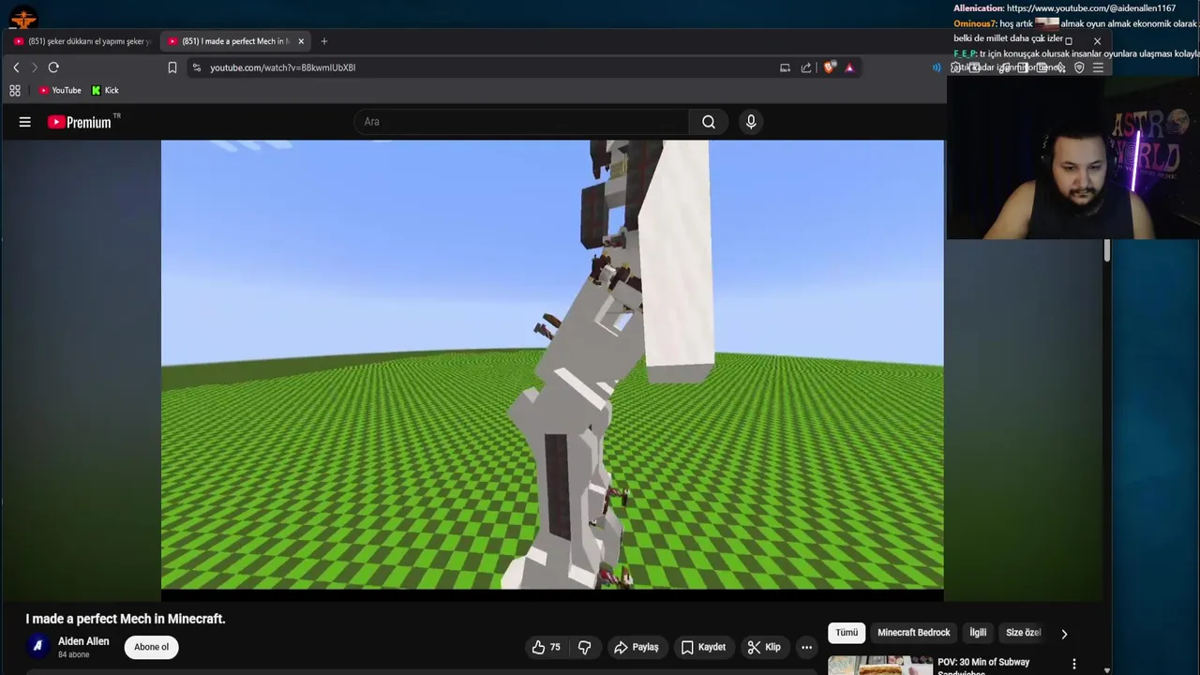Go forward with browser forward arrow

tap(35, 67)
